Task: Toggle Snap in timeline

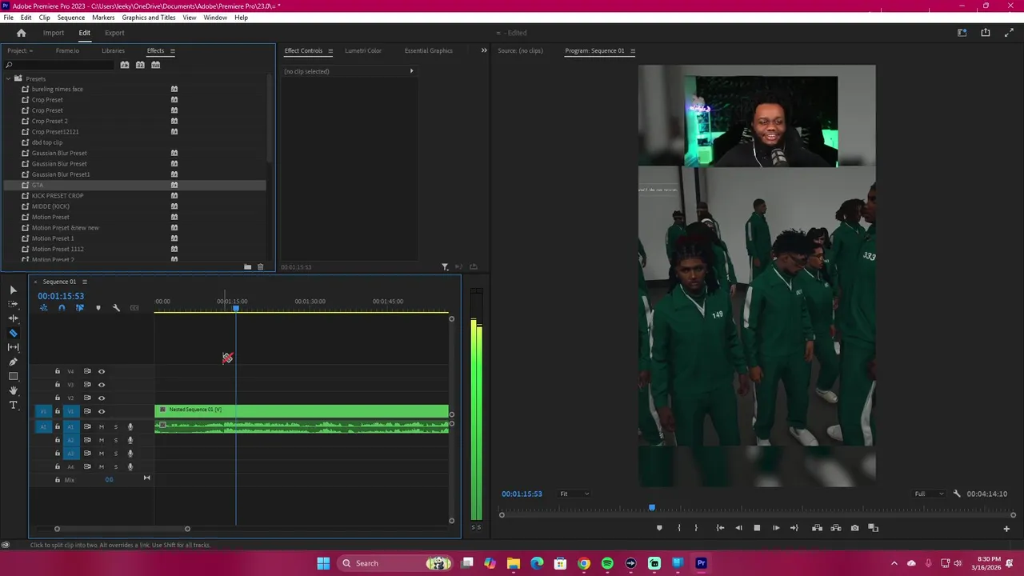Action: (62, 308)
